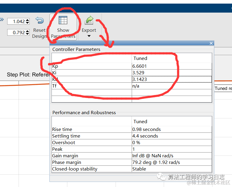Click the double chevron expander in the toolstrip
The image size is (232, 187).
pos(2,19)
